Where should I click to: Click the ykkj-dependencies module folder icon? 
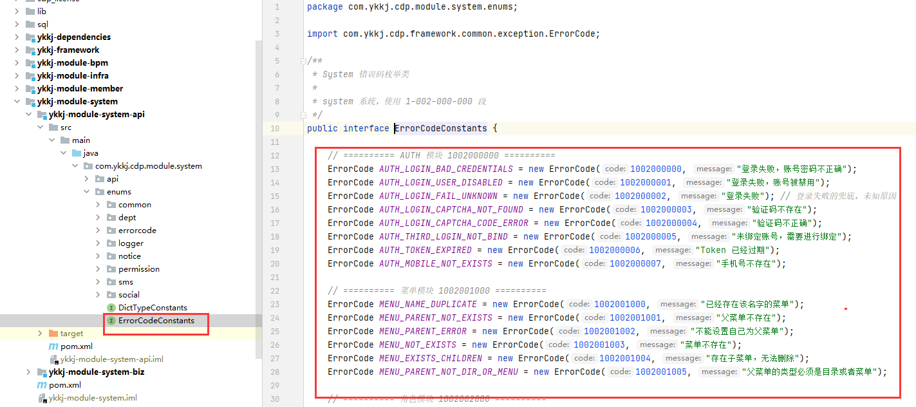30,37
